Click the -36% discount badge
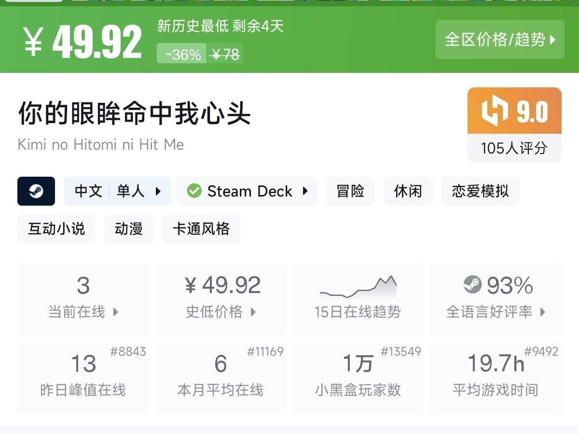The width and height of the screenshot is (579, 434). point(182,55)
